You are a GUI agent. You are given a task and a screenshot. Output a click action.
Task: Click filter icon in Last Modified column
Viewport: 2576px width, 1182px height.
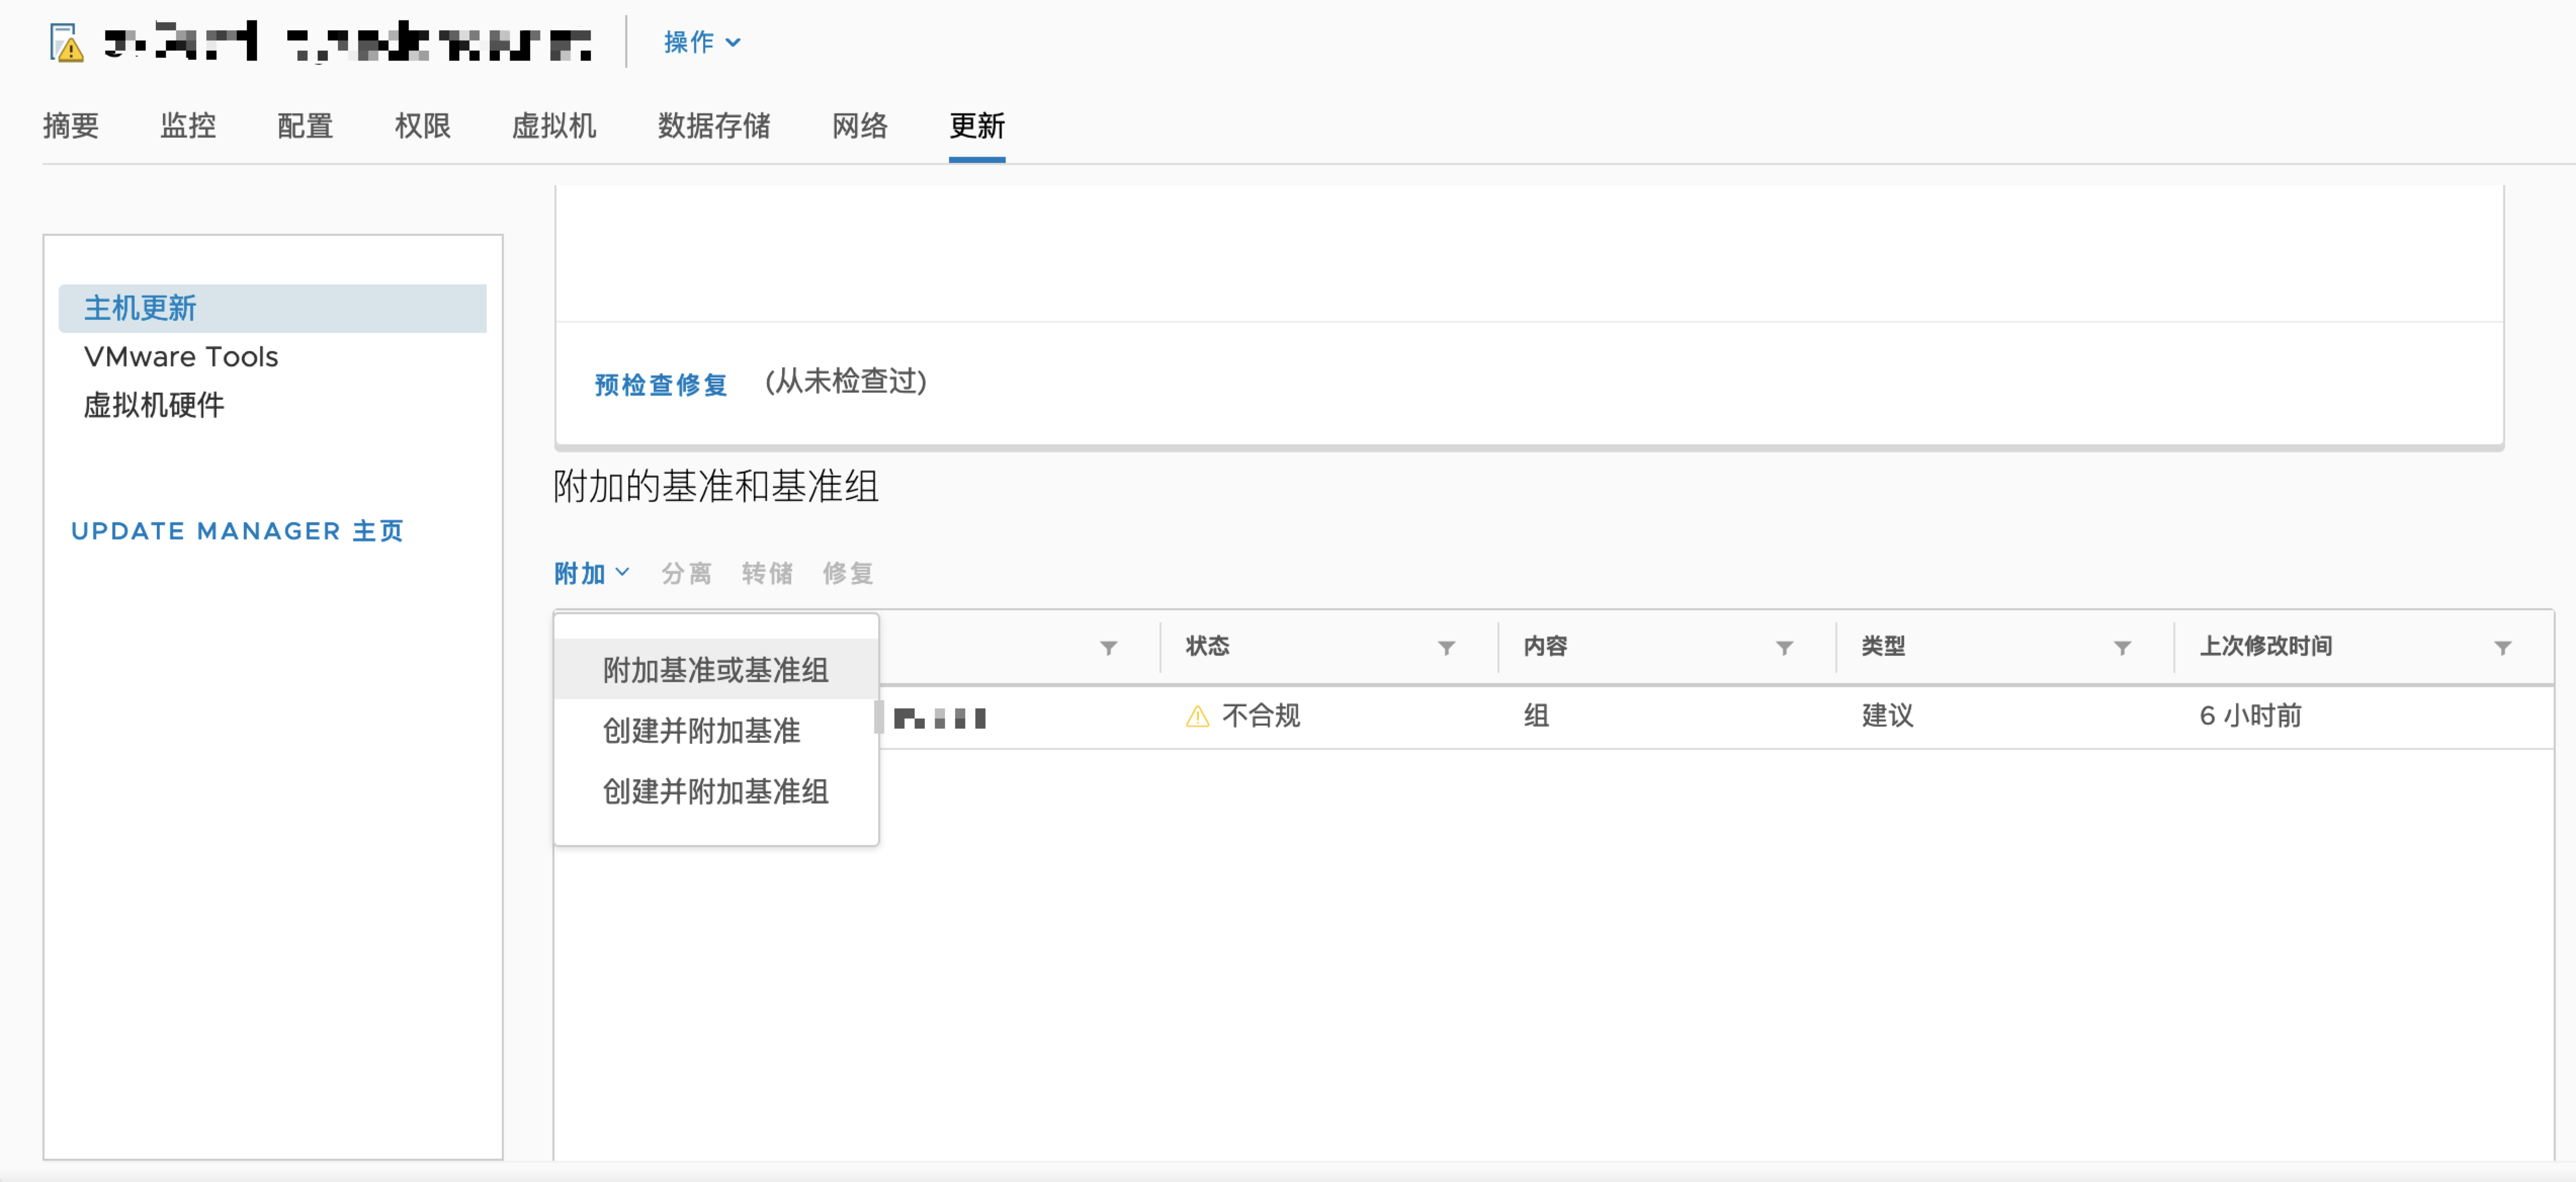[2502, 648]
